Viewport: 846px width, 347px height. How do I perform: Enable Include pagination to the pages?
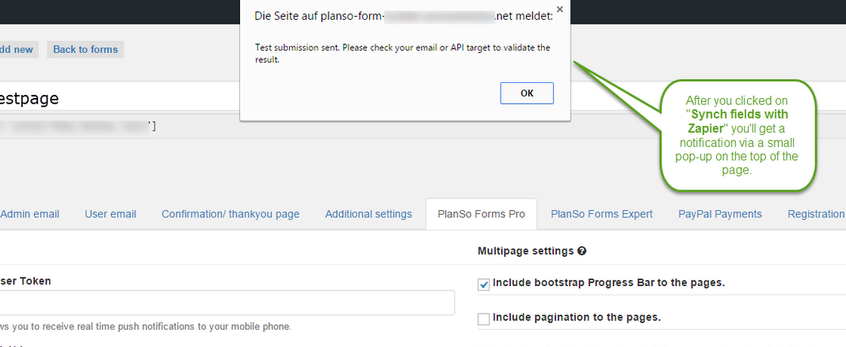tap(483, 319)
